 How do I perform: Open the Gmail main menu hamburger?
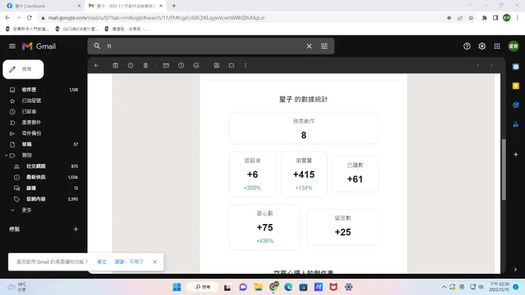tap(12, 46)
